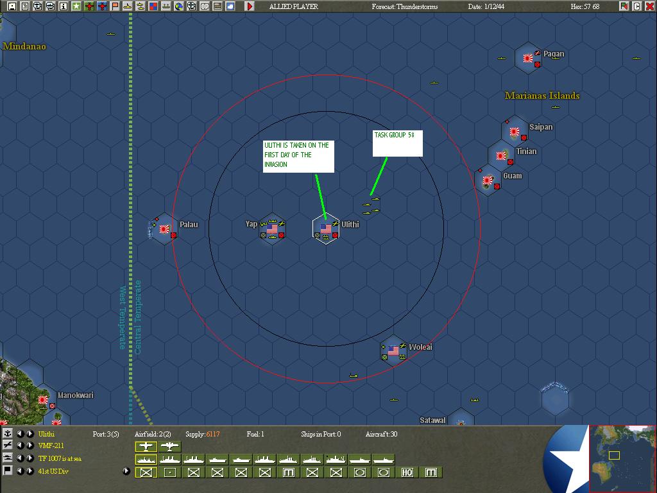Click the TASK GROUP 58 map note
Viewport: 657px width, 493px height.
(398, 143)
